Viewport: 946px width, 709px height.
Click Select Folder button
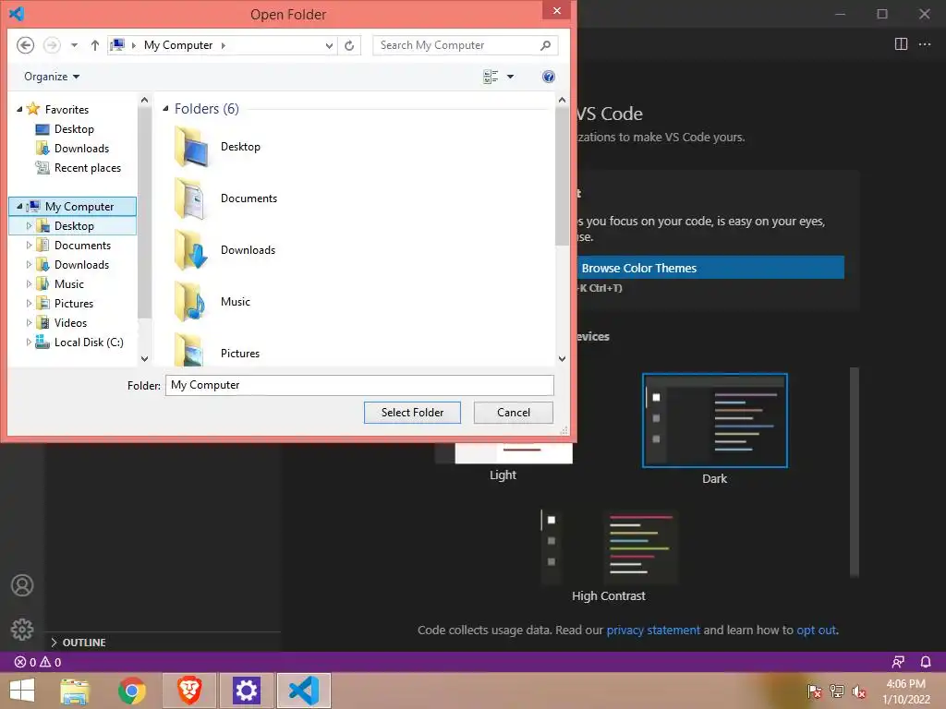(x=412, y=413)
